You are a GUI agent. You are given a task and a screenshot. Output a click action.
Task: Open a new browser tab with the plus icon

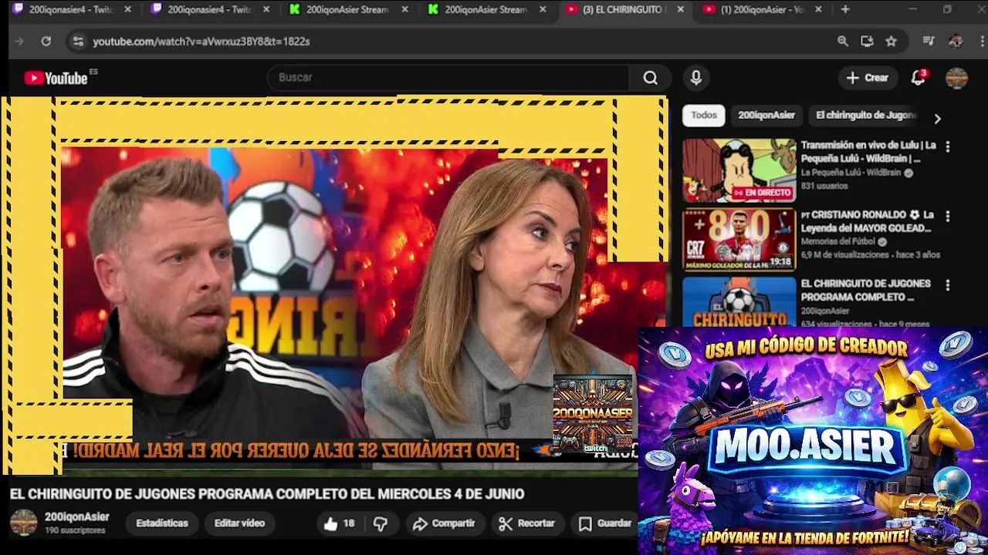pos(845,9)
